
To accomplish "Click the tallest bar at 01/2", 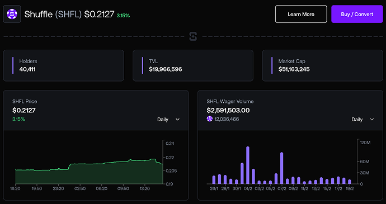I will [x=248, y=165].
